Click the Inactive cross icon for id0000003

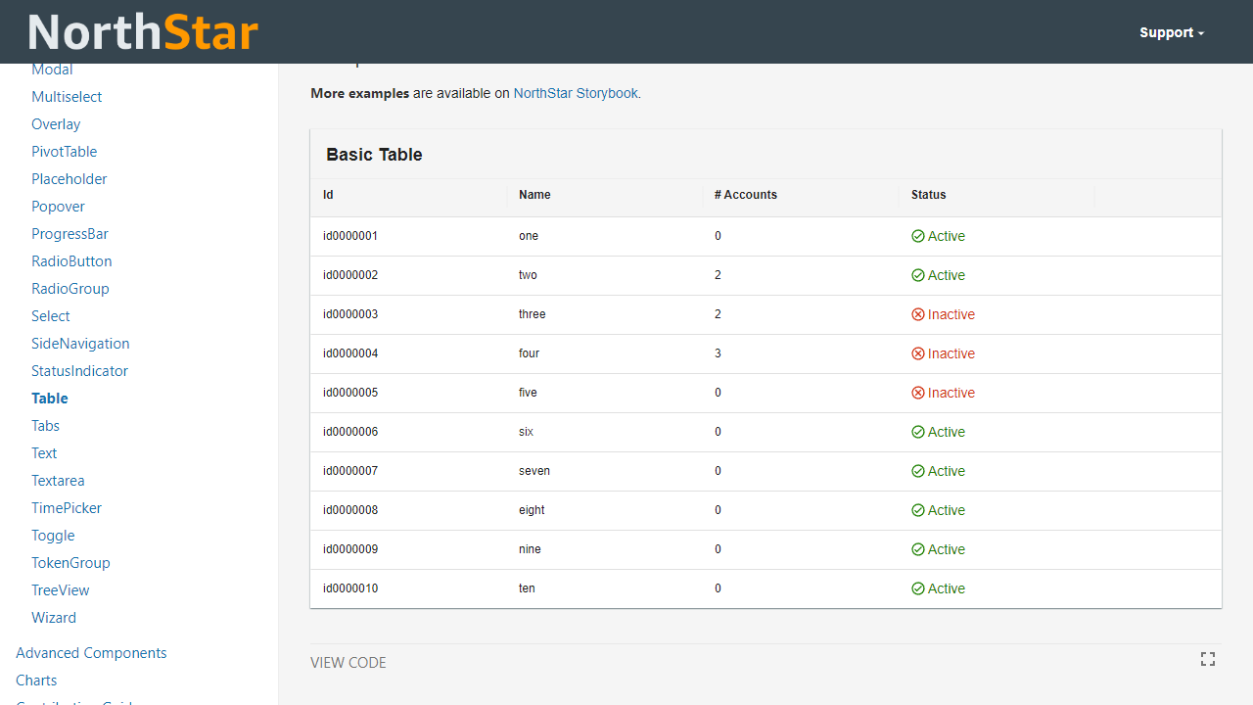point(918,314)
